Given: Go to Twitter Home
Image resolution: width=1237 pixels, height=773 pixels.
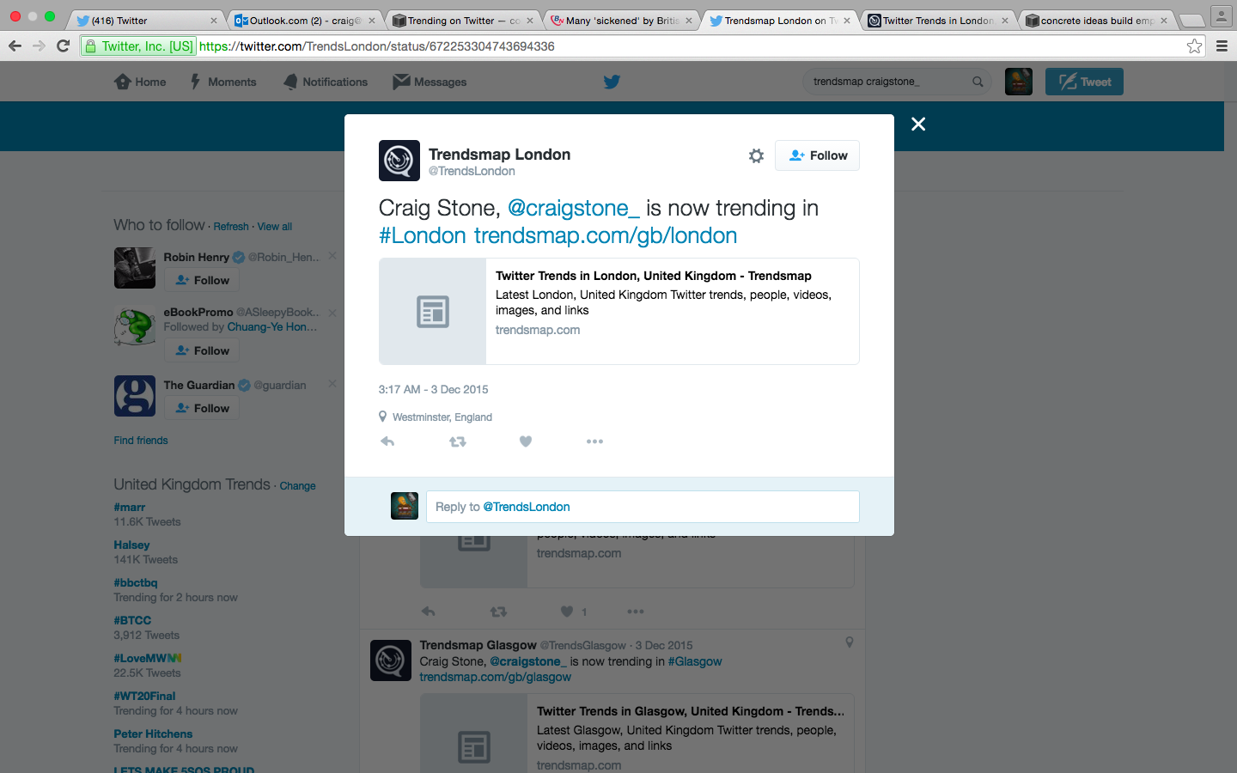Looking at the screenshot, I should pos(140,82).
